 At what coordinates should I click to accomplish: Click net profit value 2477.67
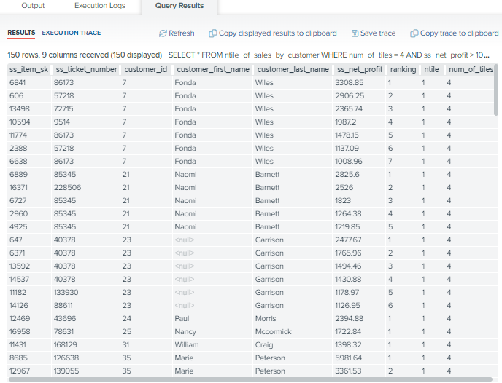tap(348, 240)
